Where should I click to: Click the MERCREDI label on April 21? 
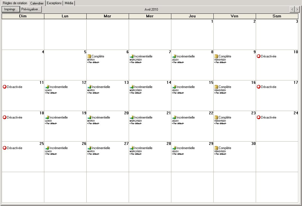(x=136, y=121)
